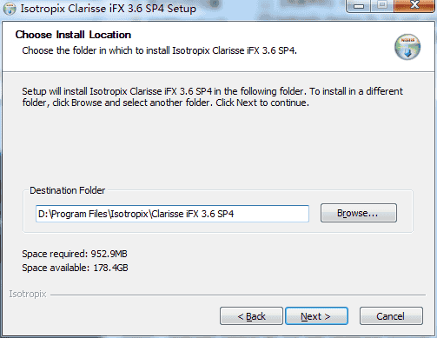Return to the previous step with Back
Image resolution: width=437 pixels, height=338 pixels.
click(x=251, y=316)
